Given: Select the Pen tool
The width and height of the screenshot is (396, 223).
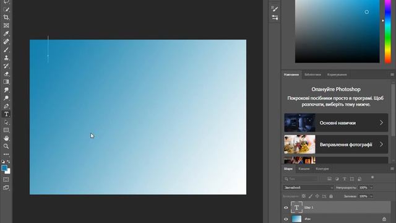Looking at the screenshot, I should coord(6,106).
